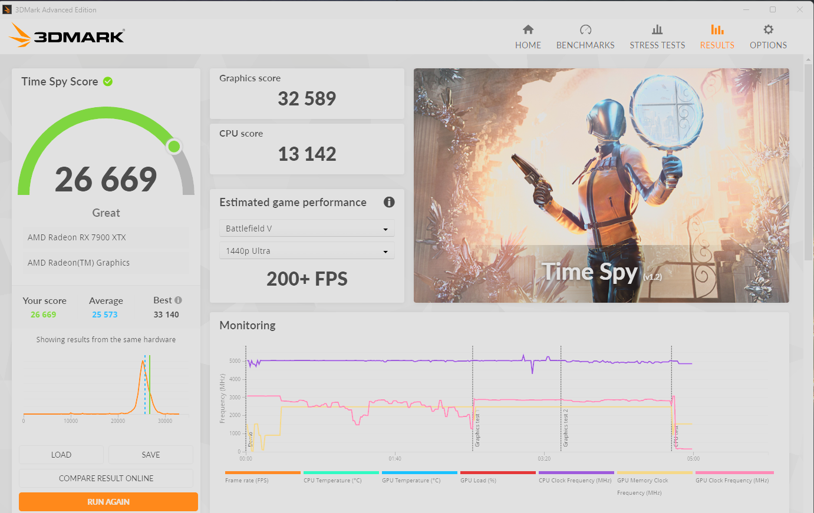This screenshot has height=513, width=814.
Task: Open the 1440p Ultra resolution dropdown
Action: coord(307,251)
